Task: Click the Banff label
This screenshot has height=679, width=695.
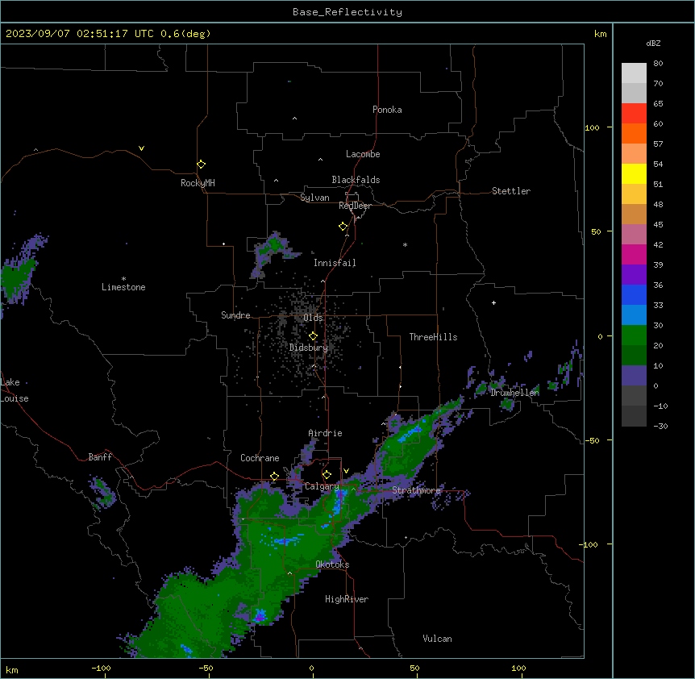Action: click(100, 457)
